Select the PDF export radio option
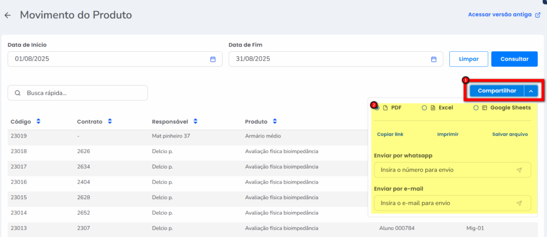 click(377, 108)
